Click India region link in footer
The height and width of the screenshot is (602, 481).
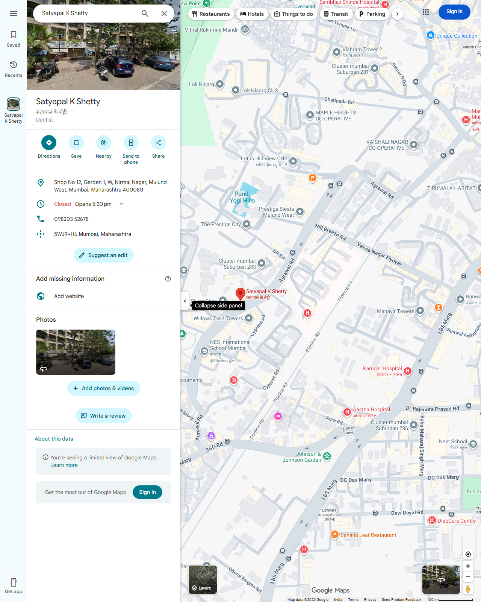(338, 599)
